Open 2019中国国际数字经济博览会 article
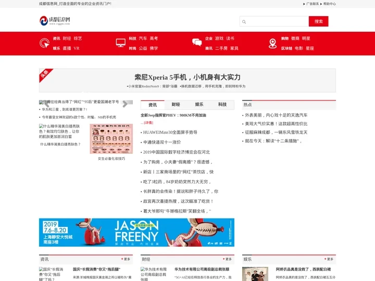375x281 pixels. tap(177, 152)
